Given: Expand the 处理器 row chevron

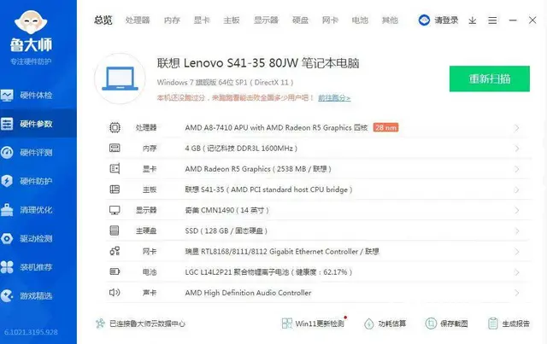Looking at the screenshot, I should pos(516,128).
